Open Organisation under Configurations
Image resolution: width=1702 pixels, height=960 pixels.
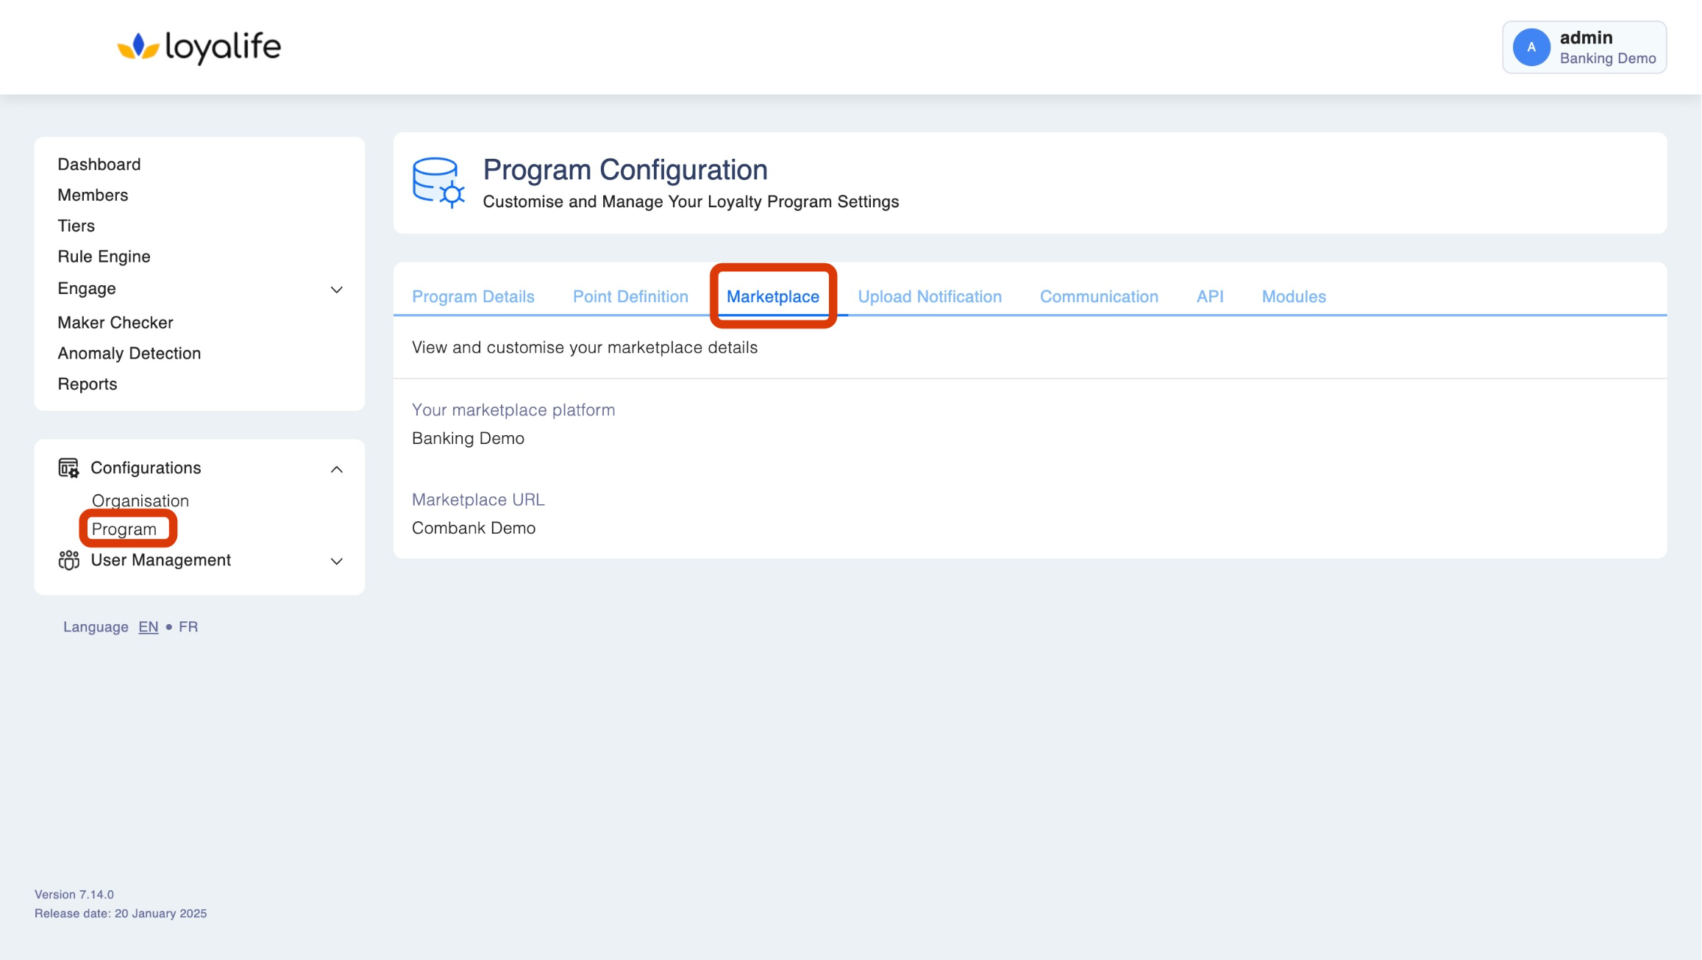[140, 501]
